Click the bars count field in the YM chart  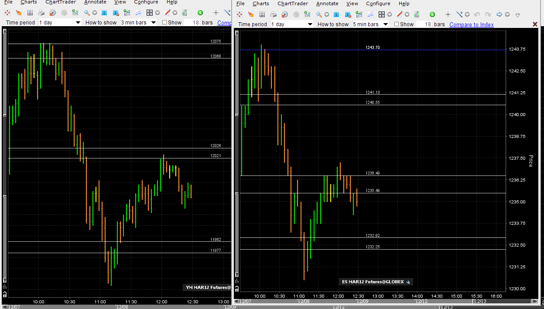[x=192, y=22]
